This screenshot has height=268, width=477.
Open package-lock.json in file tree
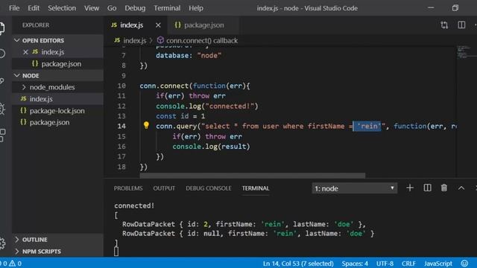click(x=58, y=111)
